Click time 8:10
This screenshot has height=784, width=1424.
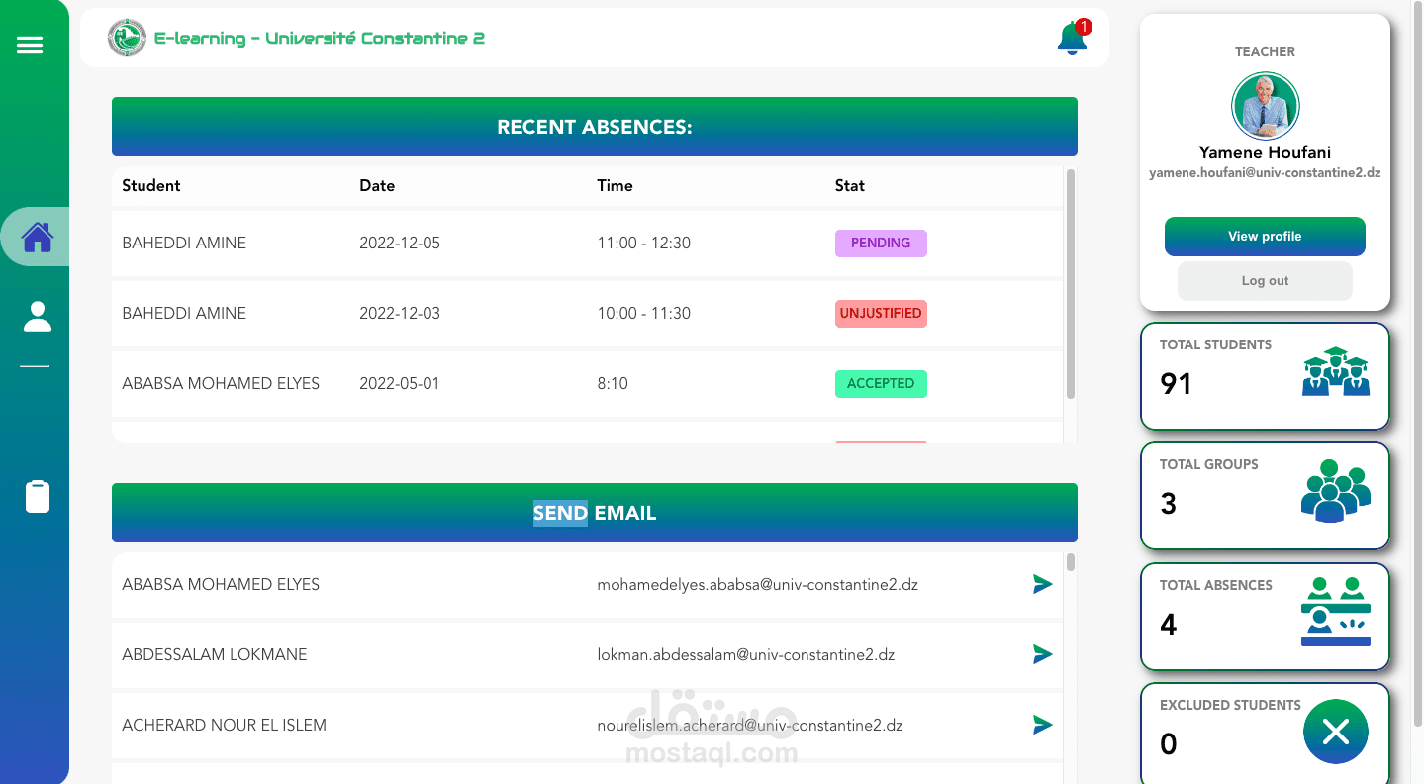click(613, 384)
